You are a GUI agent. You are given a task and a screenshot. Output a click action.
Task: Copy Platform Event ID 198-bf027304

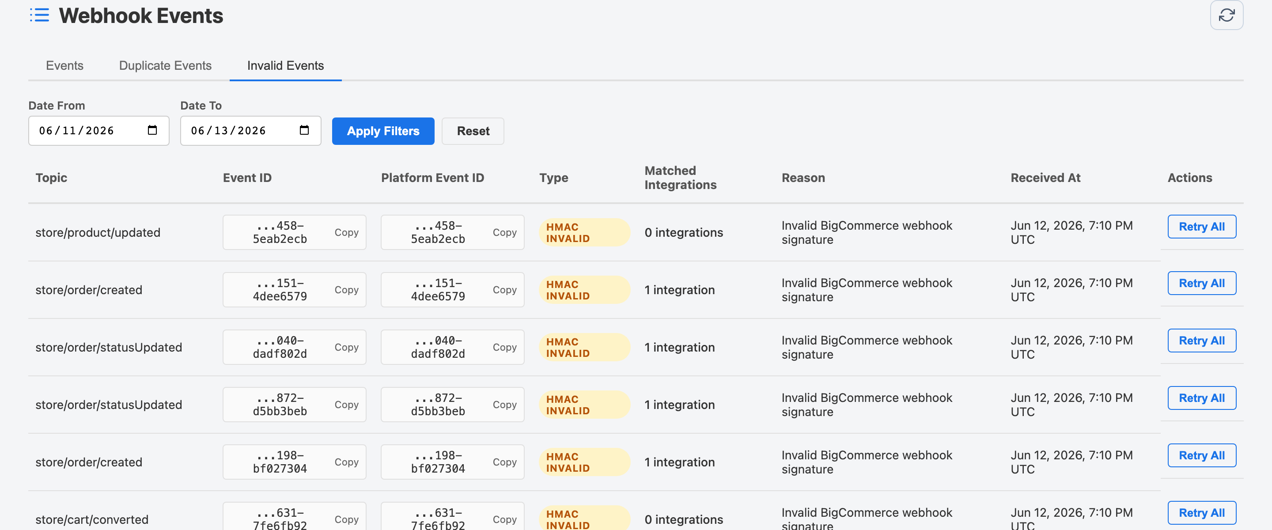coord(504,462)
